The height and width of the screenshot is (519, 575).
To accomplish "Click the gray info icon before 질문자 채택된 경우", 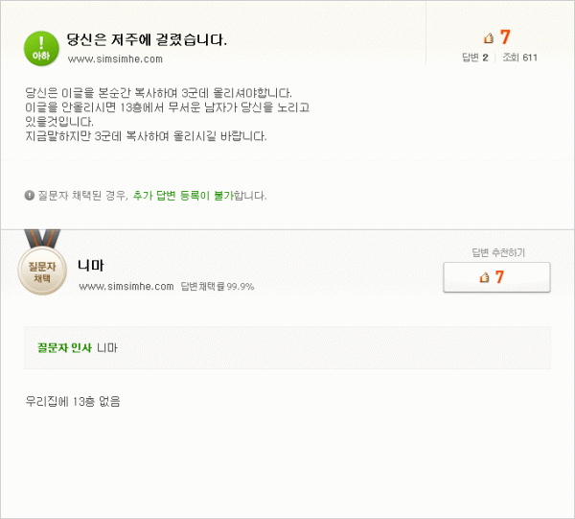I will (30, 196).
